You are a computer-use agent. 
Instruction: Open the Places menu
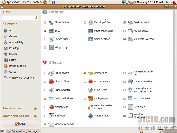(27, 2)
